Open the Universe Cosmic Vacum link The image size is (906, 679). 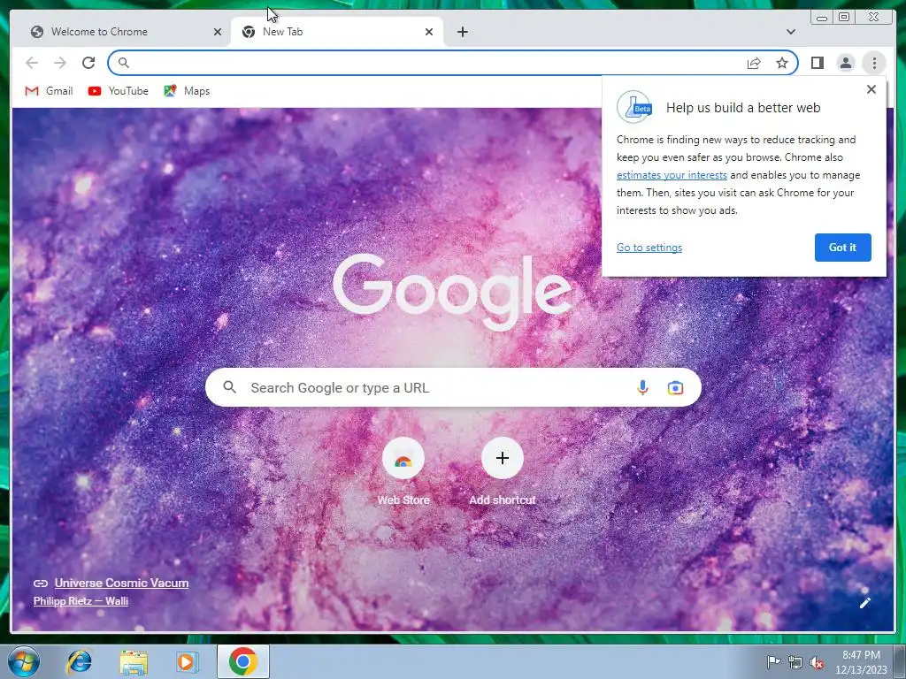coord(121,583)
